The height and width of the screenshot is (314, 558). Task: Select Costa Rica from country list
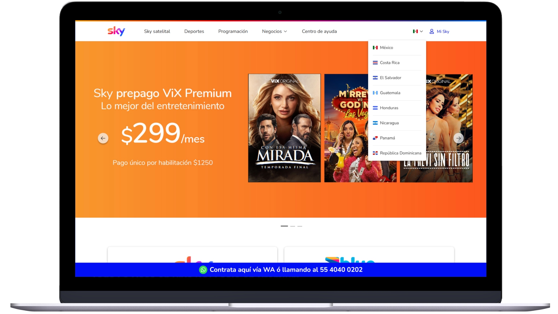(x=397, y=63)
